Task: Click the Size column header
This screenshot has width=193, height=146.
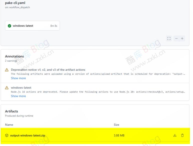Action: coord(116,125)
